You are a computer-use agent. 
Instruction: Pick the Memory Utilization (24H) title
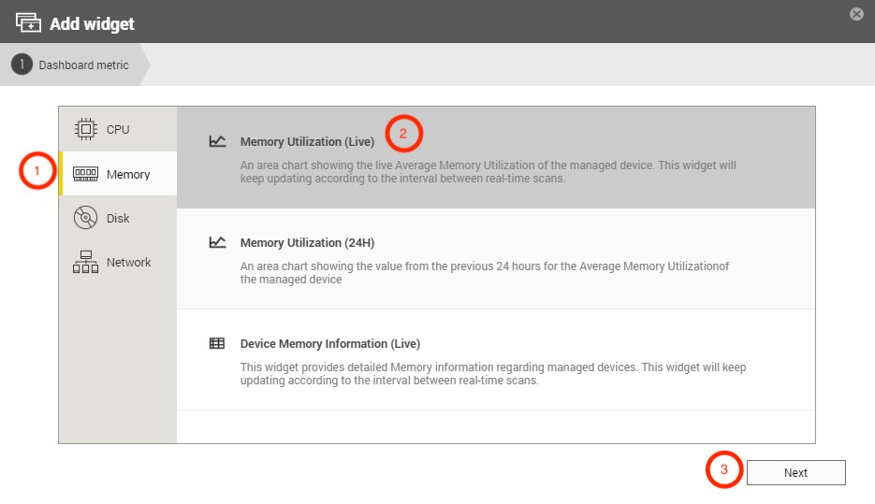point(307,243)
